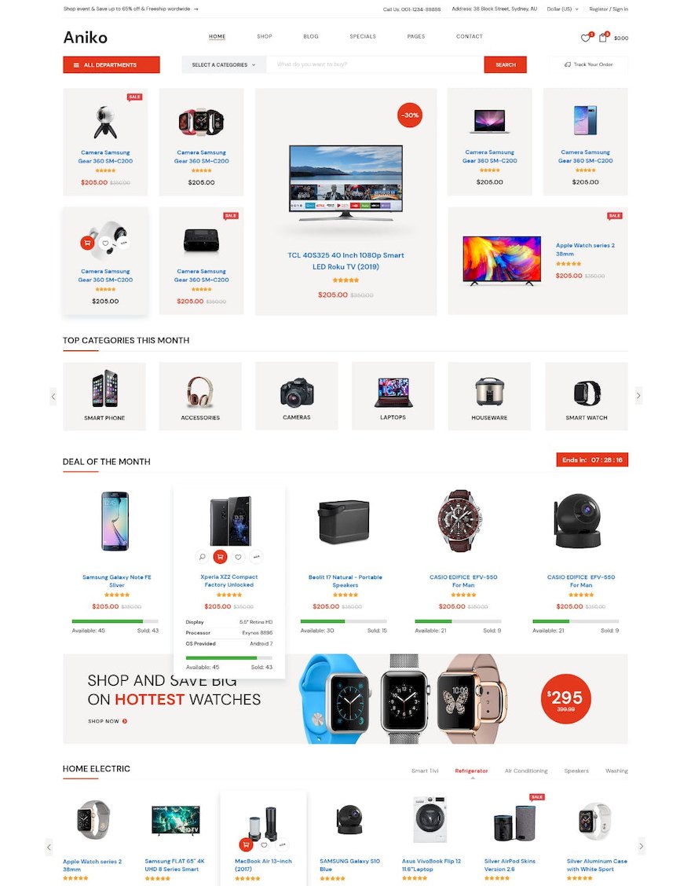This screenshot has width=691, height=886.
Task: Select the Smart Tivi tab
Action: click(425, 771)
